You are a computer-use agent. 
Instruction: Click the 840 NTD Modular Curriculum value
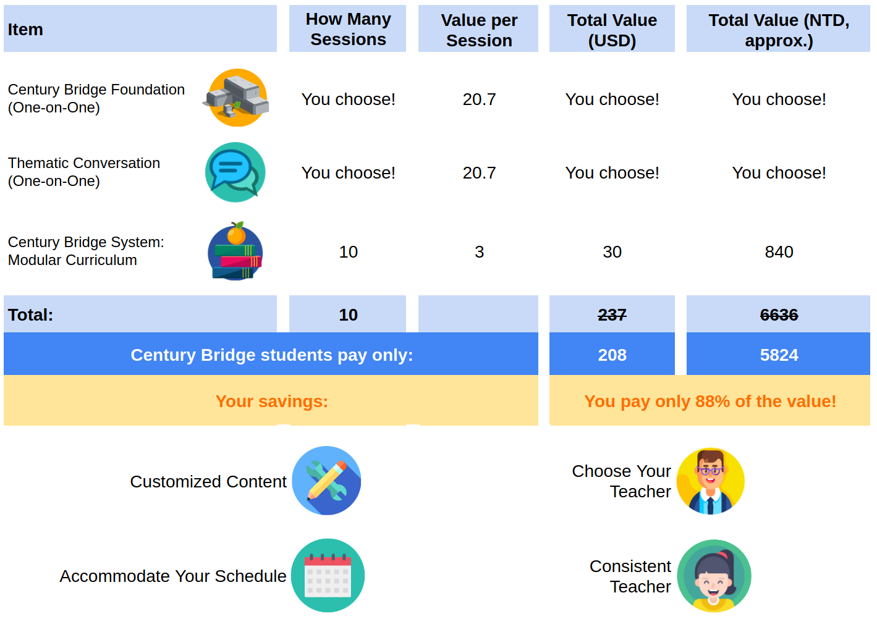tap(779, 252)
